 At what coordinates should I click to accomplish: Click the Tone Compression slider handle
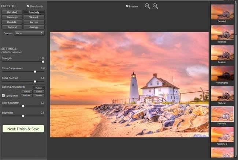[35, 72]
